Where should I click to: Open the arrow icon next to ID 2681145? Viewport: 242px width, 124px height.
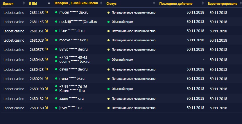point(46,21)
